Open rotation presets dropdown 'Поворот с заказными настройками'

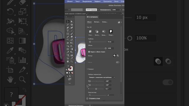pyautogui.click(x=102, y=77)
